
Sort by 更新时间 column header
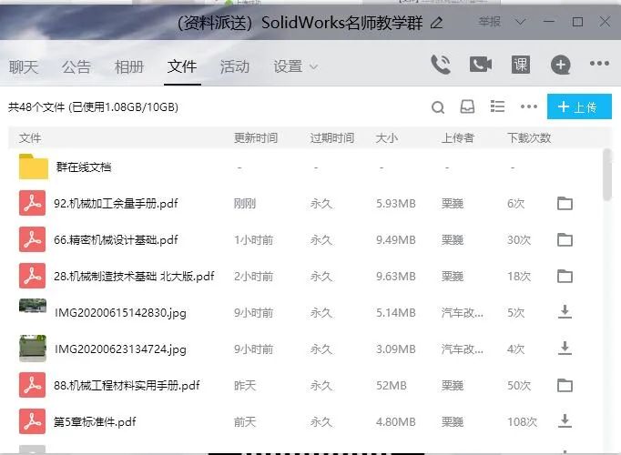(256, 138)
